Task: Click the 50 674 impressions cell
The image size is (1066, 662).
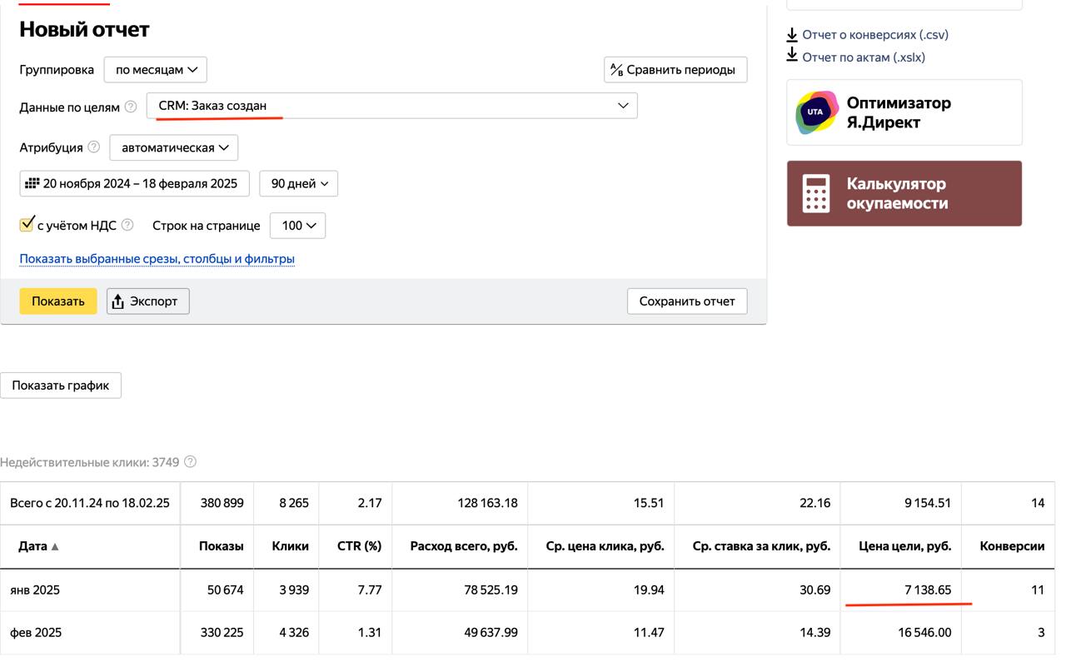Action: click(x=225, y=590)
